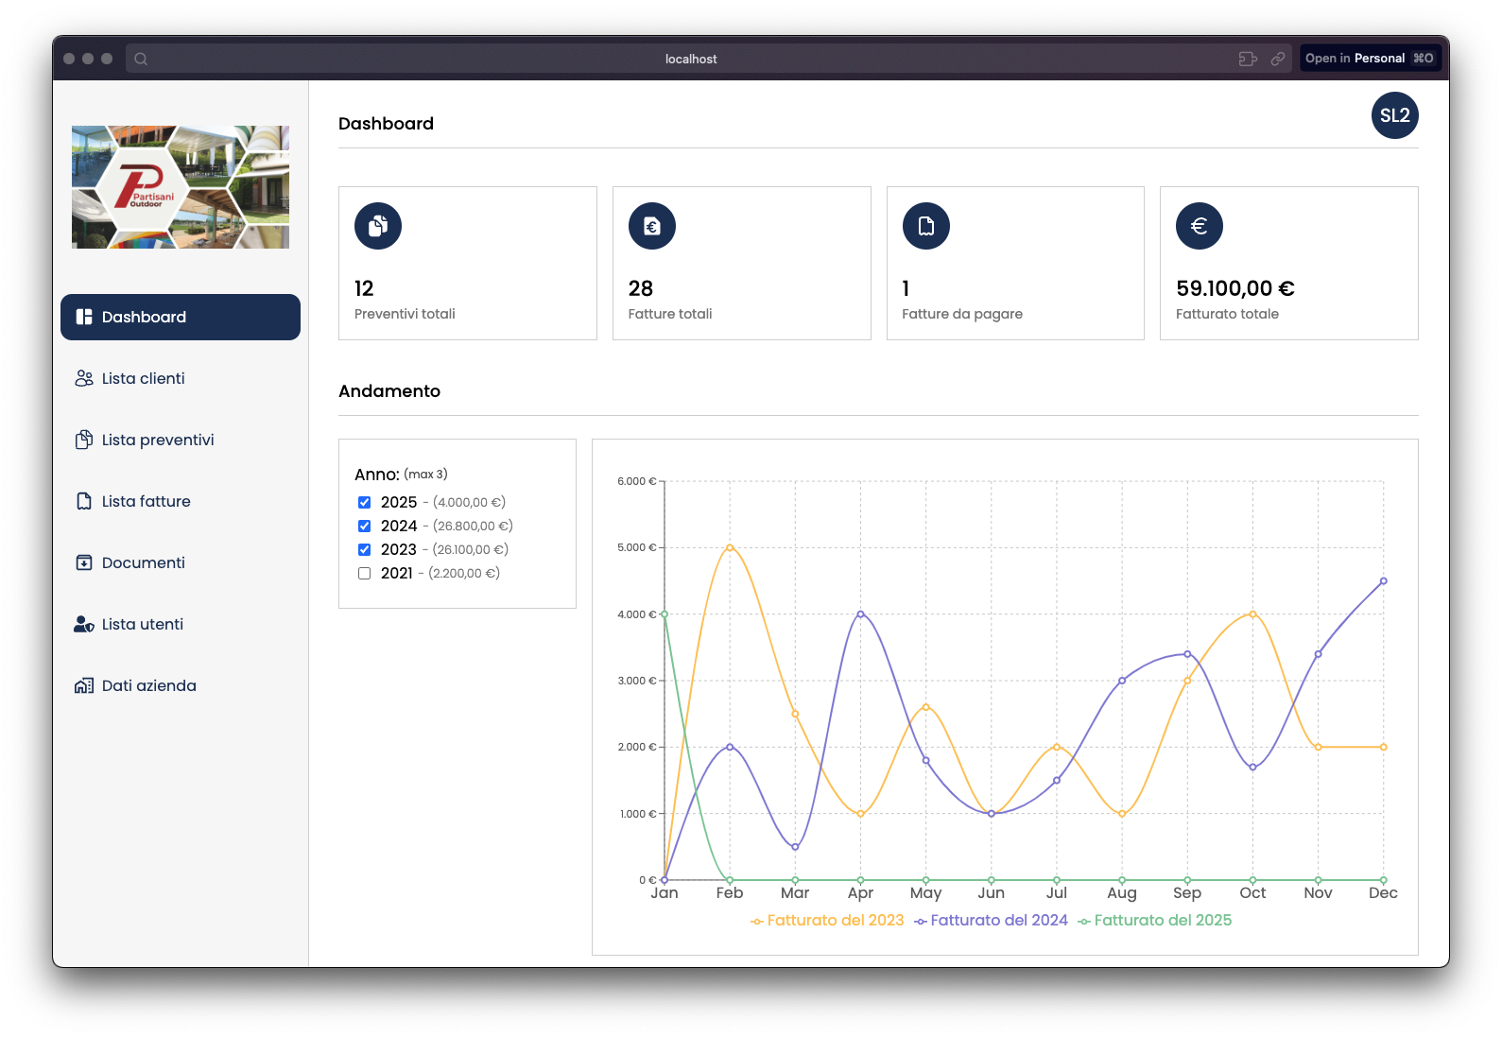1502x1037 pixels.
Task: Click the Fatture da pagare receipt icon
Action: pyautogui.click(x=926, y=226)
